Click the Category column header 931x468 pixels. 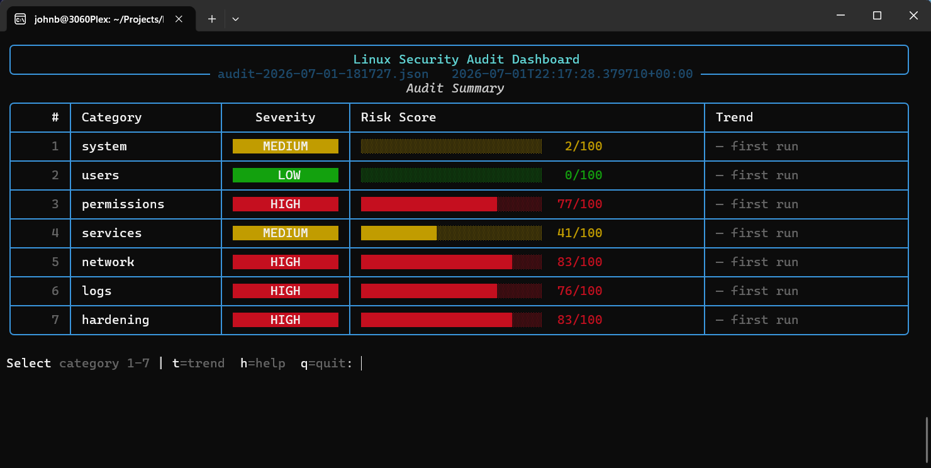point(112,118)
